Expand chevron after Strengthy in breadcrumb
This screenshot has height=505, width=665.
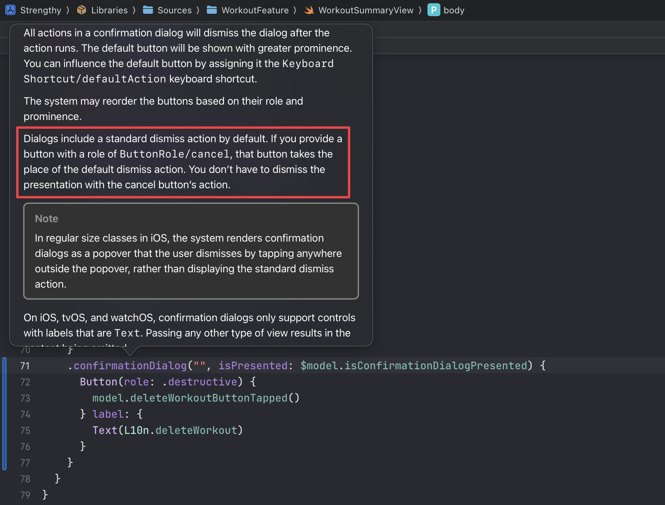click(68, 10)
